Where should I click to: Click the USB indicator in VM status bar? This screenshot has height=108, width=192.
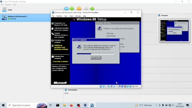point(114,86)
